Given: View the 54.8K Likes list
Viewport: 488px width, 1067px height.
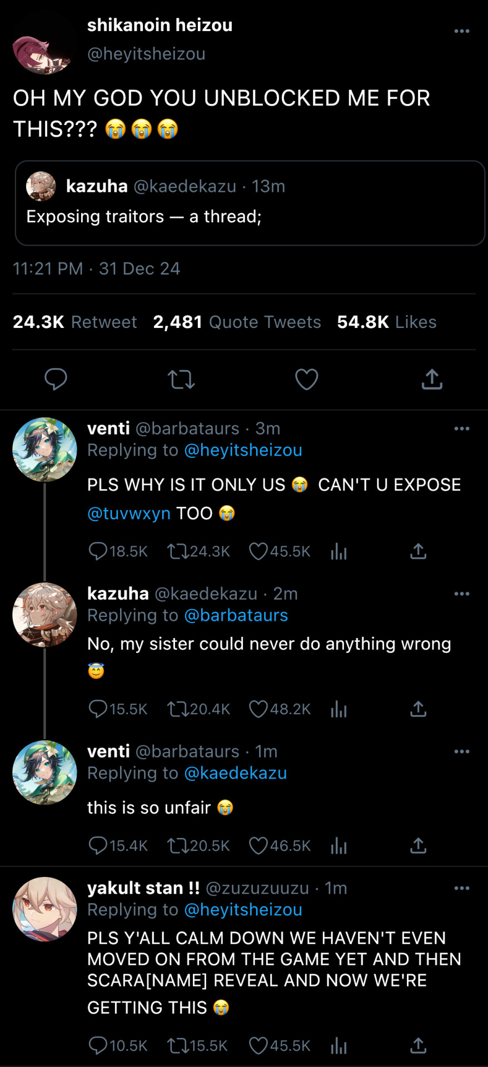Looking at the screenshot, I should click(386, 322).
